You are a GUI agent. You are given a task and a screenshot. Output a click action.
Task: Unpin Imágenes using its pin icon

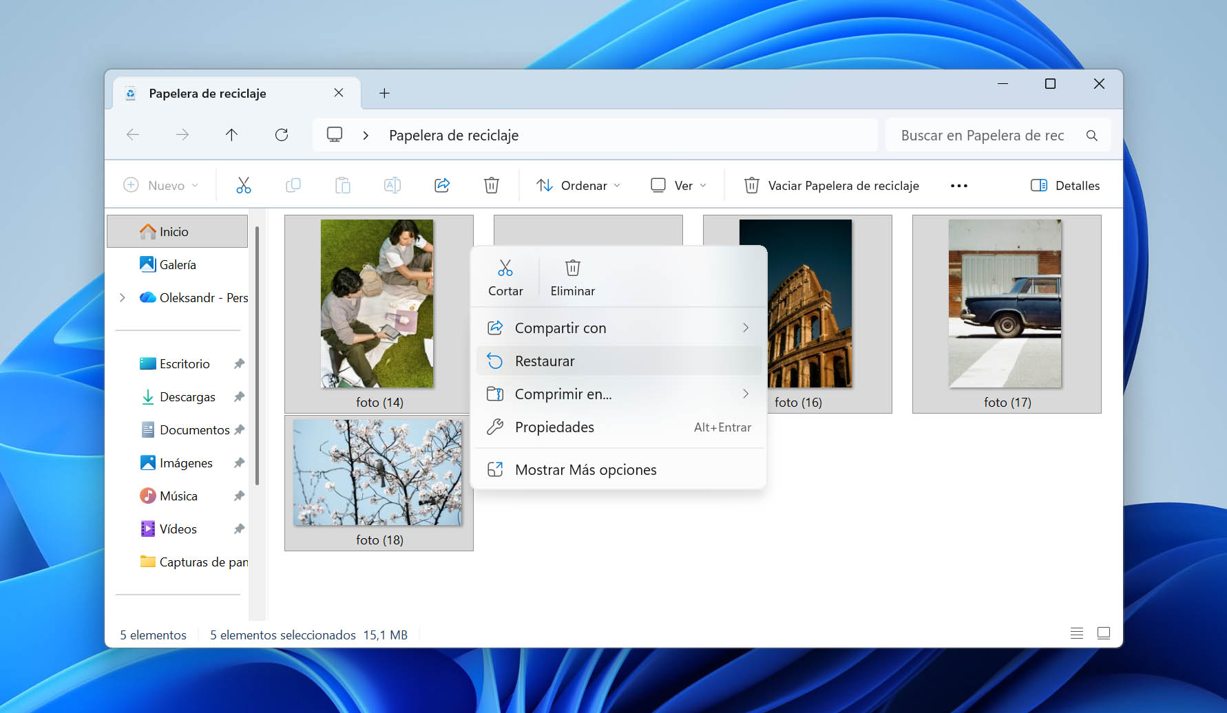click(239, 462)
